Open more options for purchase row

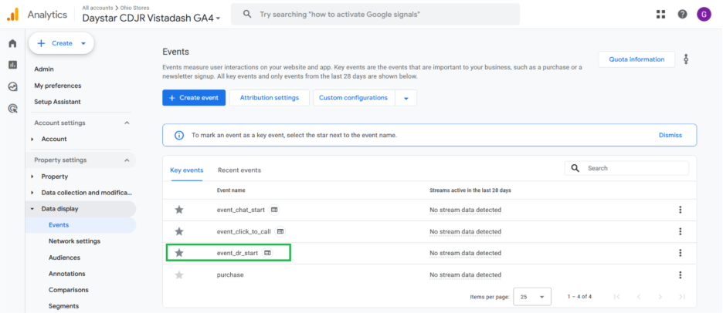pyautogui.click(x=680, y=274)
